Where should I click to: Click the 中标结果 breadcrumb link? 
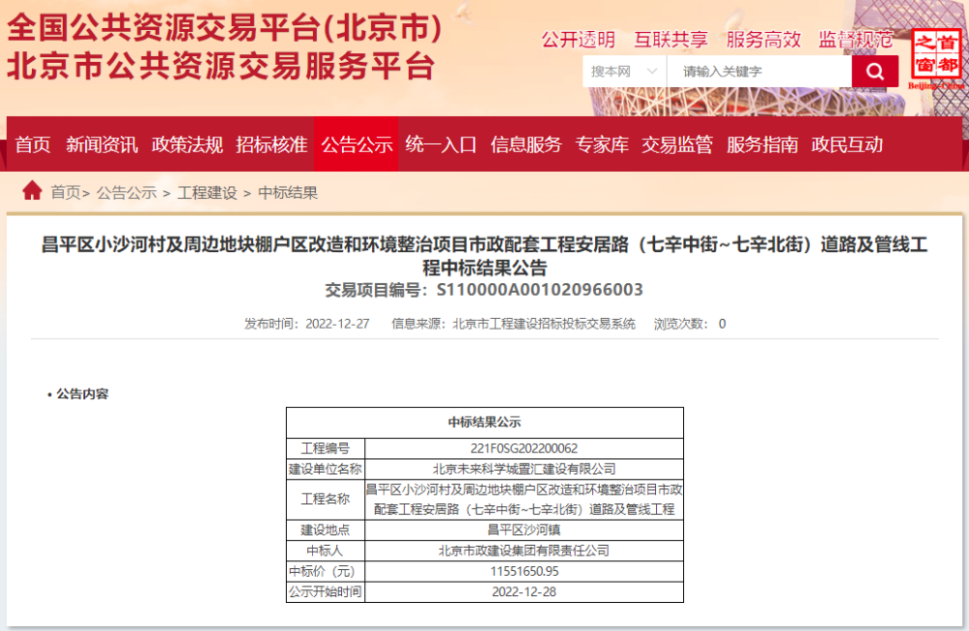[288, 193]
